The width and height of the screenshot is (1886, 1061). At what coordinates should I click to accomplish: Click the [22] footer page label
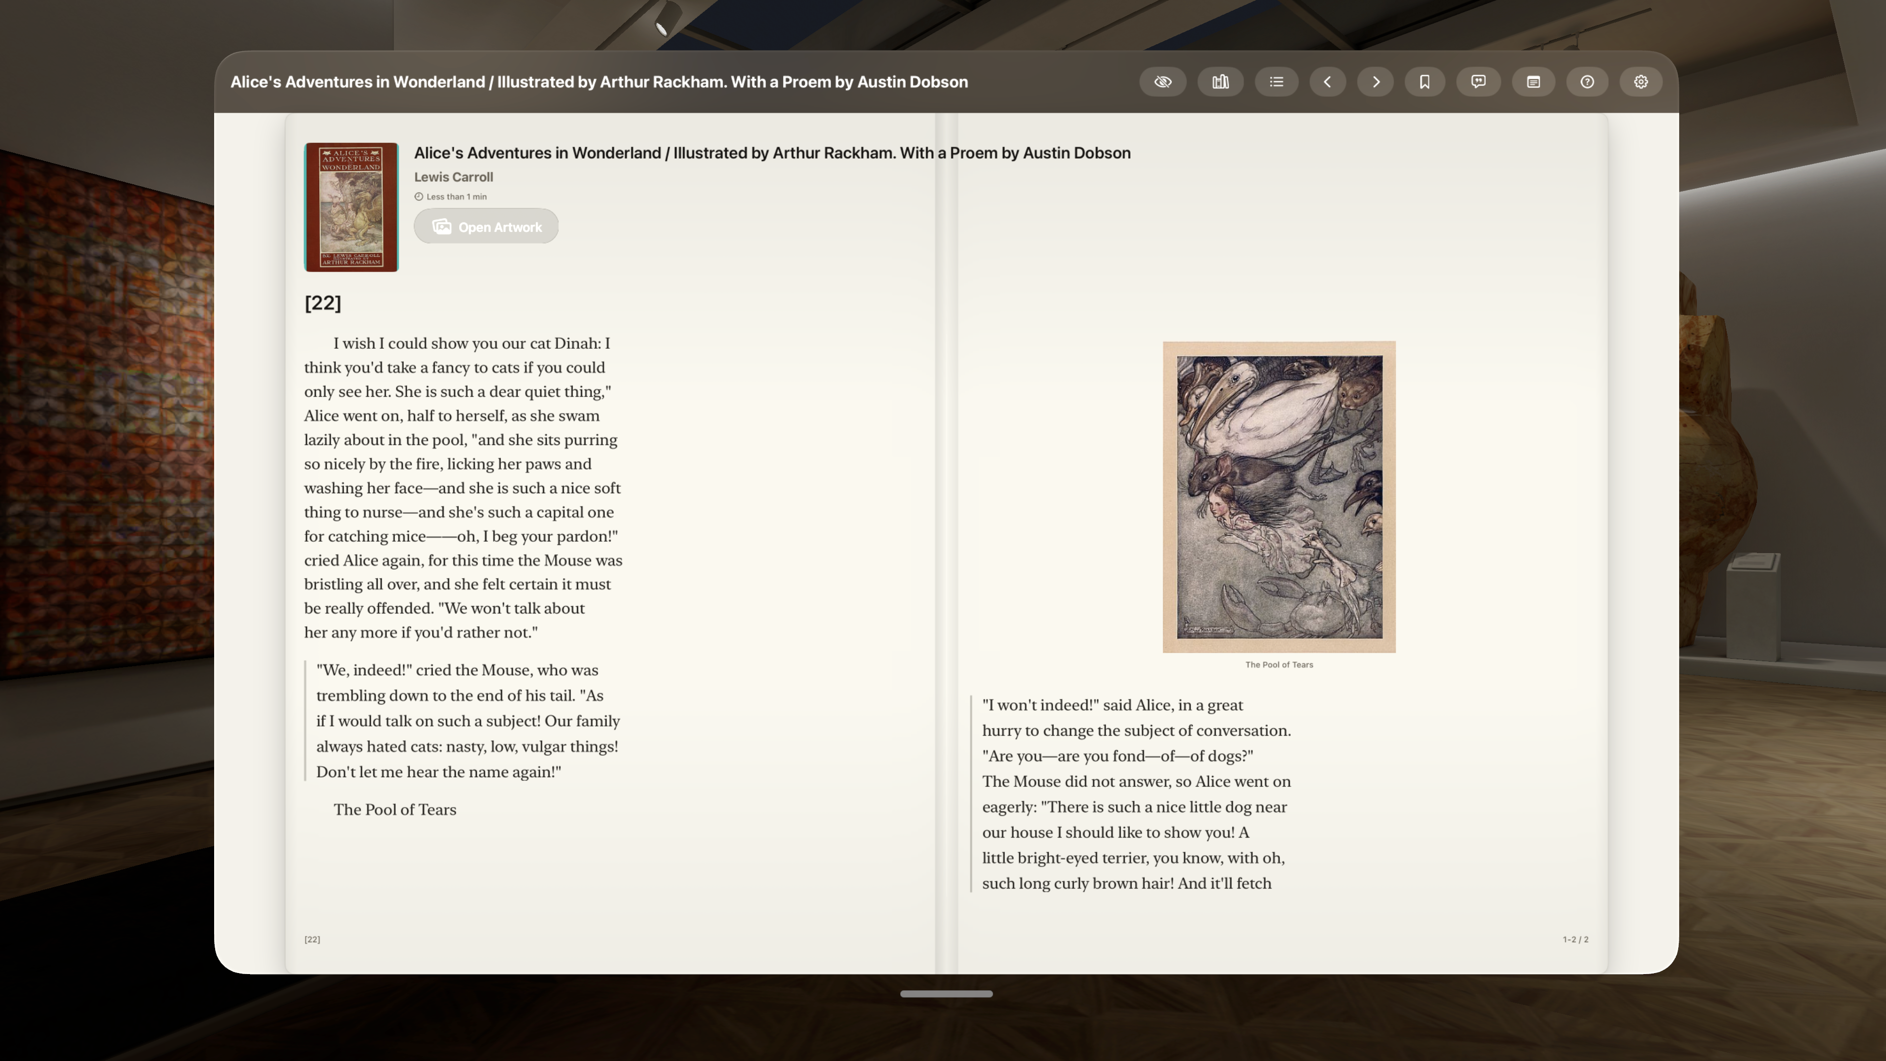pos(313,940)
